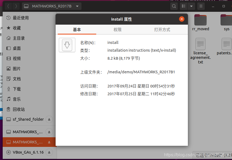Screen dimensions: 232x160
Task: Close the install properties dialog
Action: (182, 19)
